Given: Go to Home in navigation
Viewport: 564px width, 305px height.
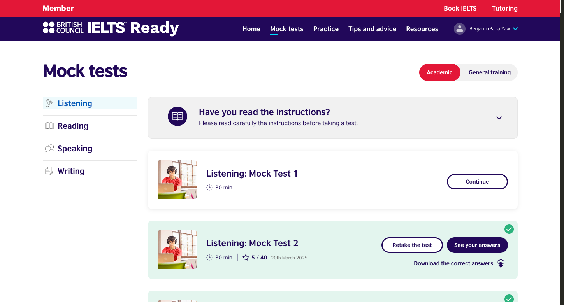Looking at the screenshot, I should (251, 29).
